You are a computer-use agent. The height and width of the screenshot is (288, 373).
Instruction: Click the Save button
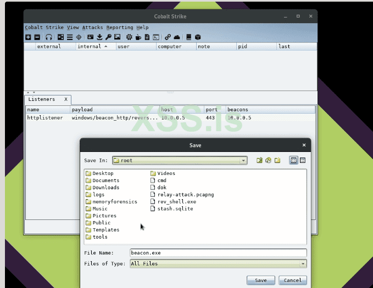click(x=261, y=280)
